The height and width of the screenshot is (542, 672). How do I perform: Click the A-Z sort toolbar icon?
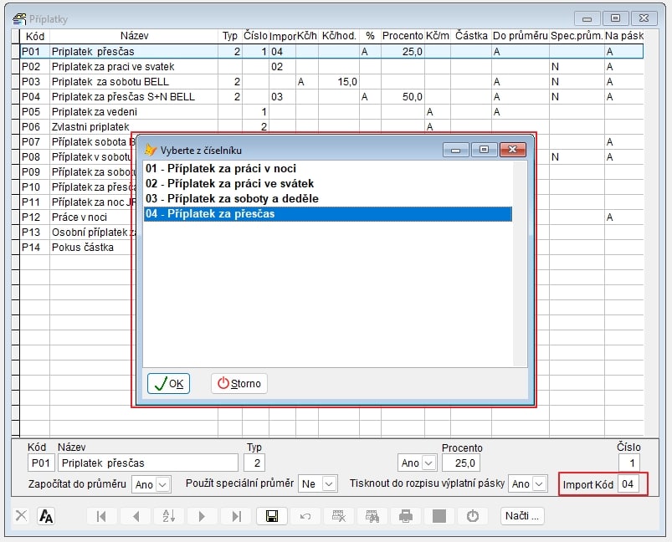click(168, 516)
